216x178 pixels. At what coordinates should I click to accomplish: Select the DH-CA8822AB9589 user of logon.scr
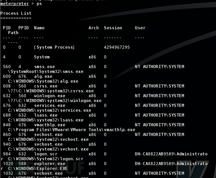click(x=171, y=154)
